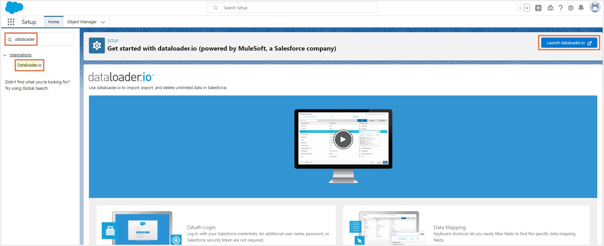Click the Data Mapping illustration thumbnail
604x246 pixels.
click(x=388, y=228)
